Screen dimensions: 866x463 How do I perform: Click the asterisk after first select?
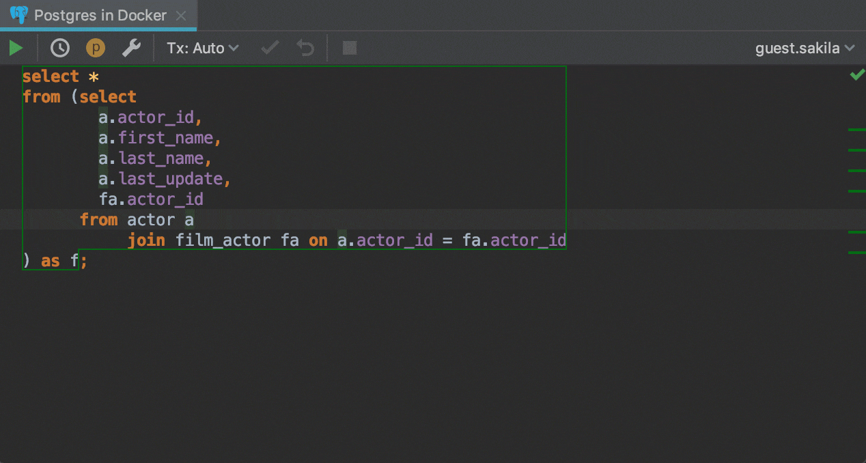pyautogui.click(x=94, y=77)
